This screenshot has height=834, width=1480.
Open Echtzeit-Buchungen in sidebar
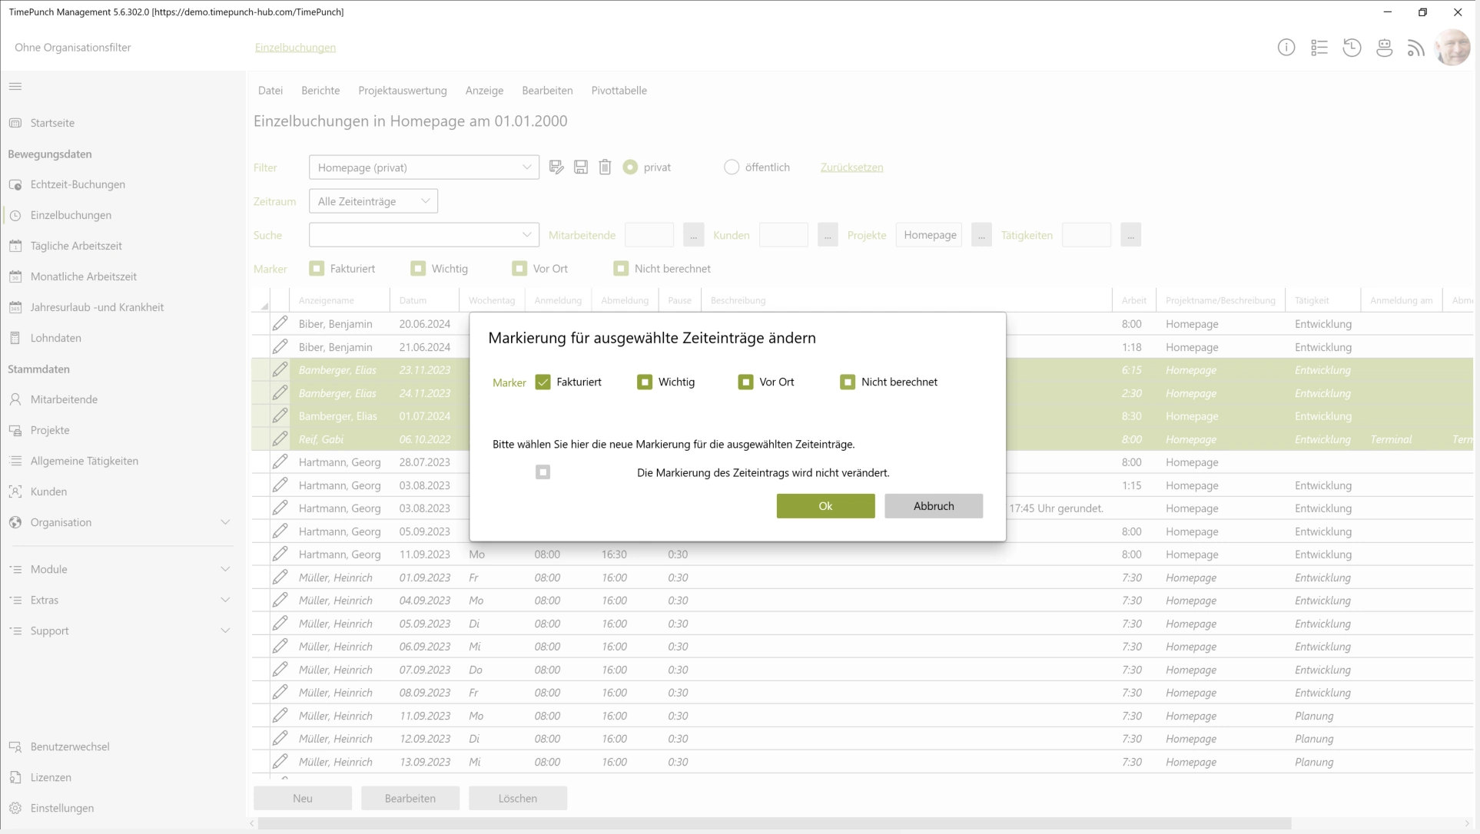coord(78,184)
